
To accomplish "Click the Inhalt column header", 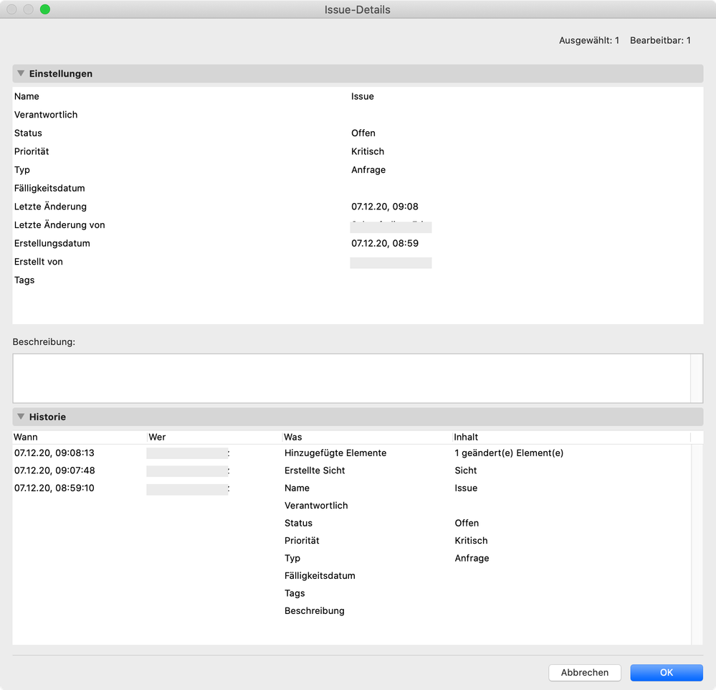I will 572,437.
